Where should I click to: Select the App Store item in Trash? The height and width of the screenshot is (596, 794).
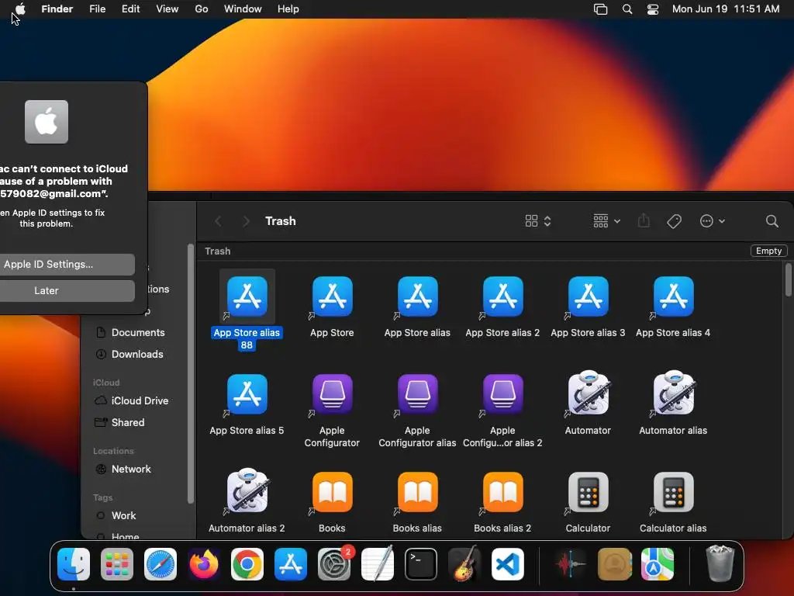pyautogui.click(x=332, y=296)
